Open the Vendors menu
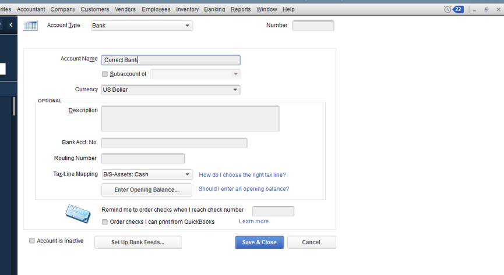This screenshot has height=275, width=504. tap(125, 9)
